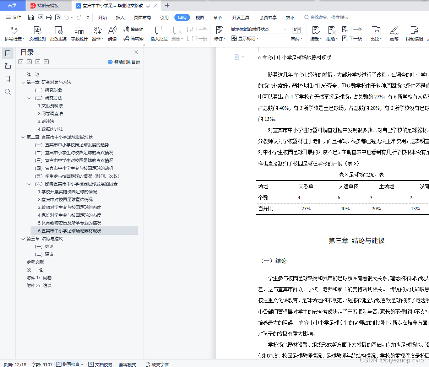Screen dimensions: 429x367
Task: Open the 显示标记 dropdown
Action: point(245,38)
